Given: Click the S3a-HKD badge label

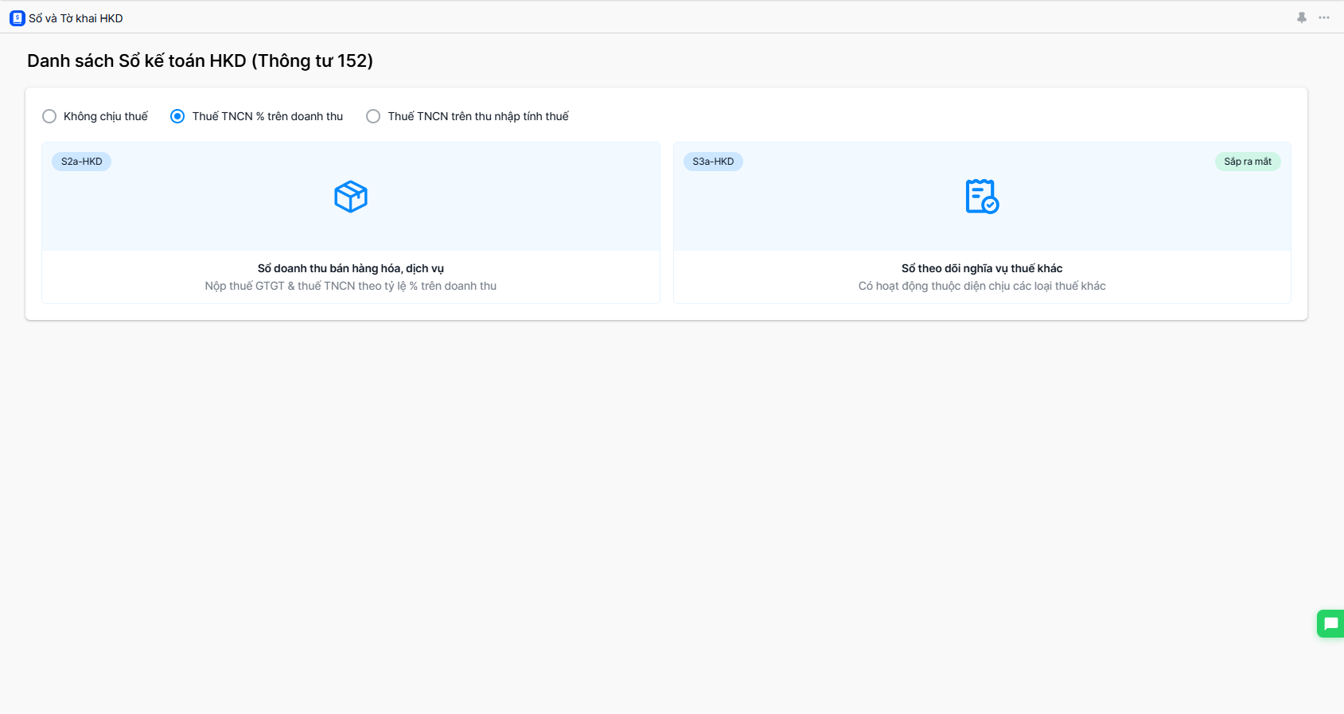Looking at the screenshot, I should (x=713, y=162).
